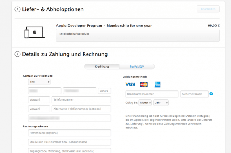The image size is (231, 153).
Task: Click the blurred last name field
Action: click(x=80, y=91)
